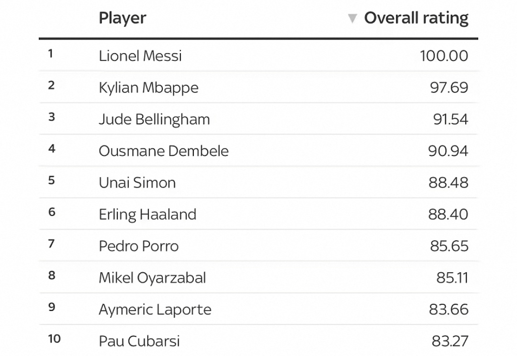This screenshot has width=517, height=356.
Task: Click Unai Simon player name
Action: click(137, 183)
